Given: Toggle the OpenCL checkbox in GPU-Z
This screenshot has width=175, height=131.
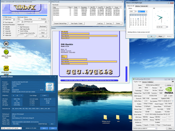Looking at the screenshot, I should pyautogui.click(x=143, y=125).
